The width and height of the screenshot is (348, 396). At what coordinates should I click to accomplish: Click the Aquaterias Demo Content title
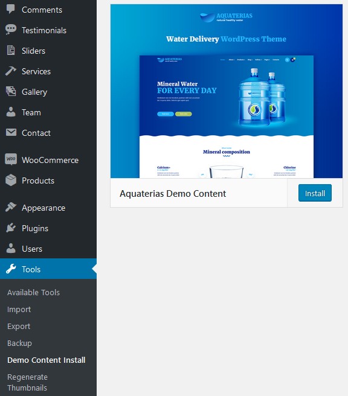pos(173,194)
